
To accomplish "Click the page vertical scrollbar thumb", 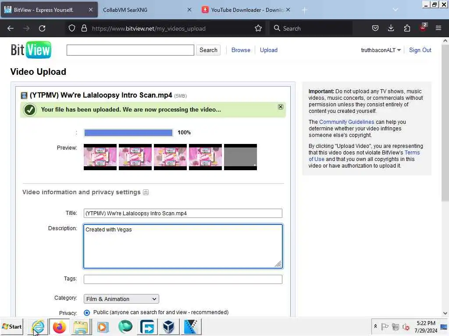I will point(445,123).
